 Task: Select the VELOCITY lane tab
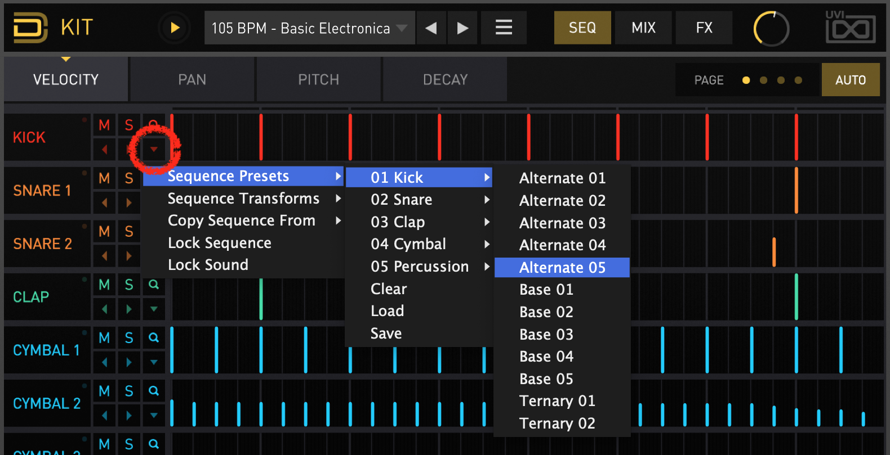point(66,79)
